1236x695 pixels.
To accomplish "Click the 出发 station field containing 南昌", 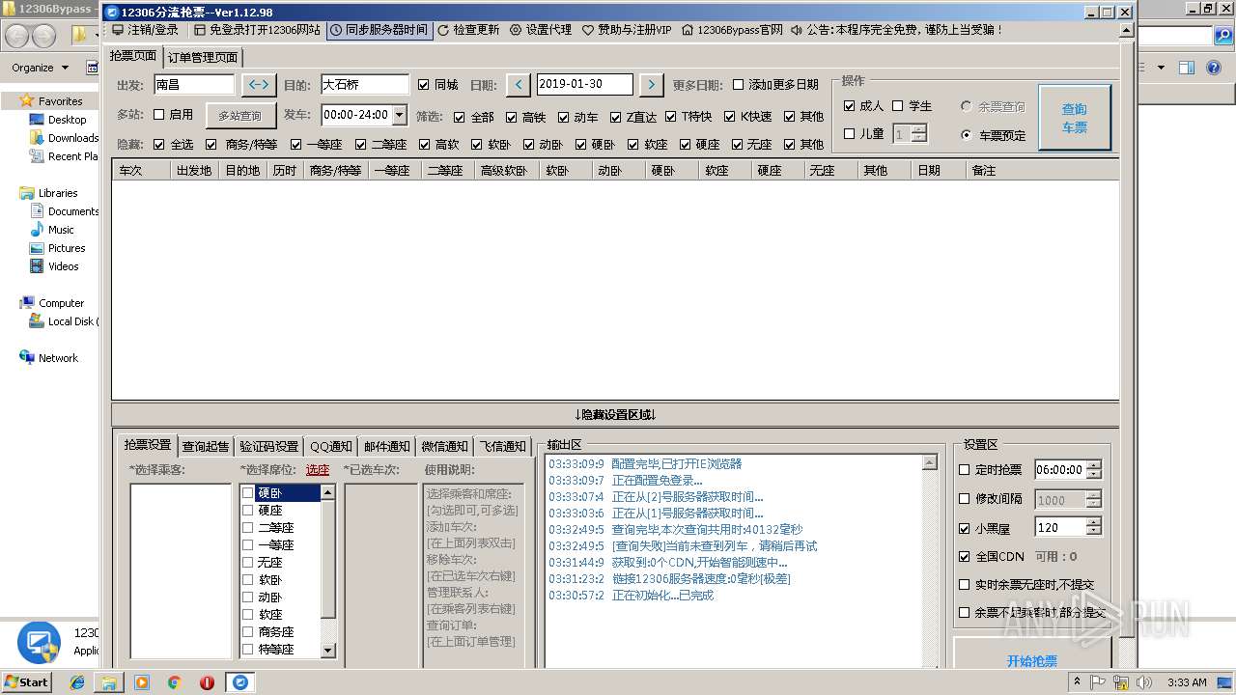I will point(194,85).
